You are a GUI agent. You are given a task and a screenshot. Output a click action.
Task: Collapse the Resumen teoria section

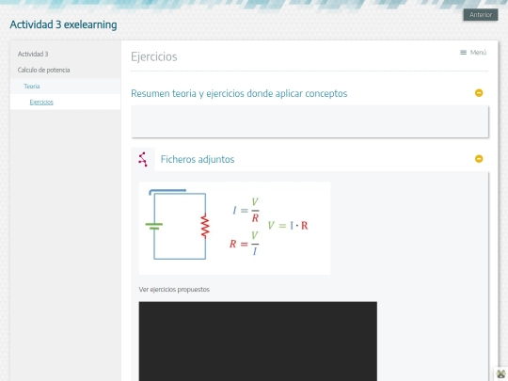point(479,93)
